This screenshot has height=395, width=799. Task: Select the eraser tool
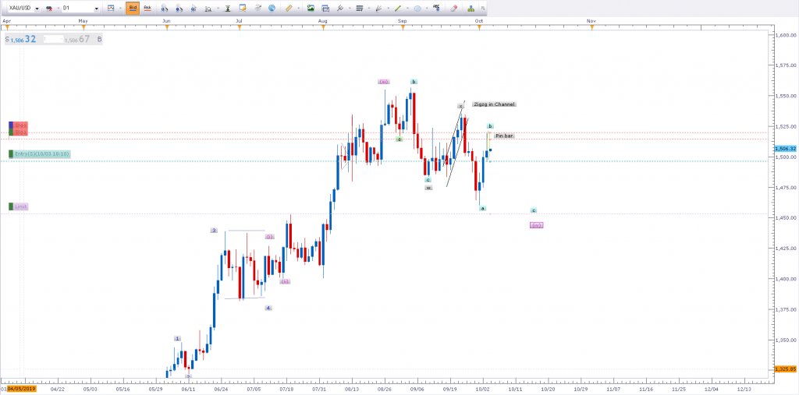454,8
